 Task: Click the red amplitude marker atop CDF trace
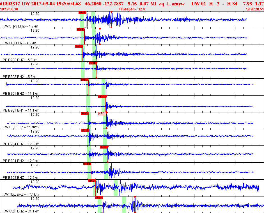click(x=135, y=197)
